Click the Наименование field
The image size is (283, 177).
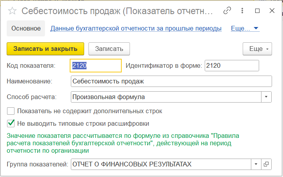click(171, 81)
